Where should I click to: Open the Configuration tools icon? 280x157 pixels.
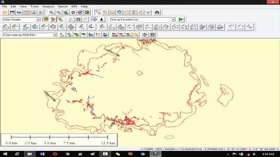41,12
